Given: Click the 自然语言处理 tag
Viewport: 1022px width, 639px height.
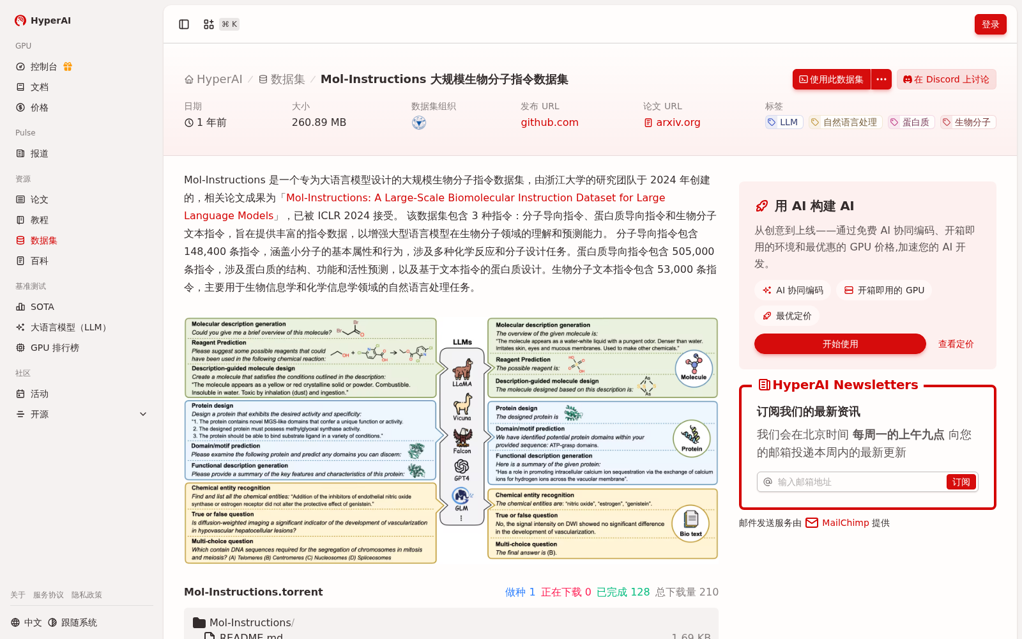Looking at the screenshot, I should click(844, 122).
